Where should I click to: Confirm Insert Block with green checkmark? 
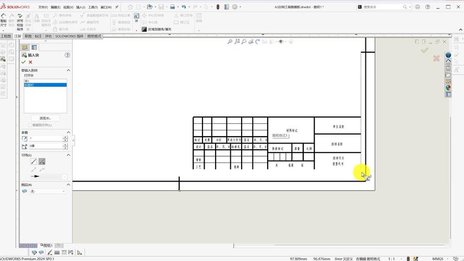[23, 62]
